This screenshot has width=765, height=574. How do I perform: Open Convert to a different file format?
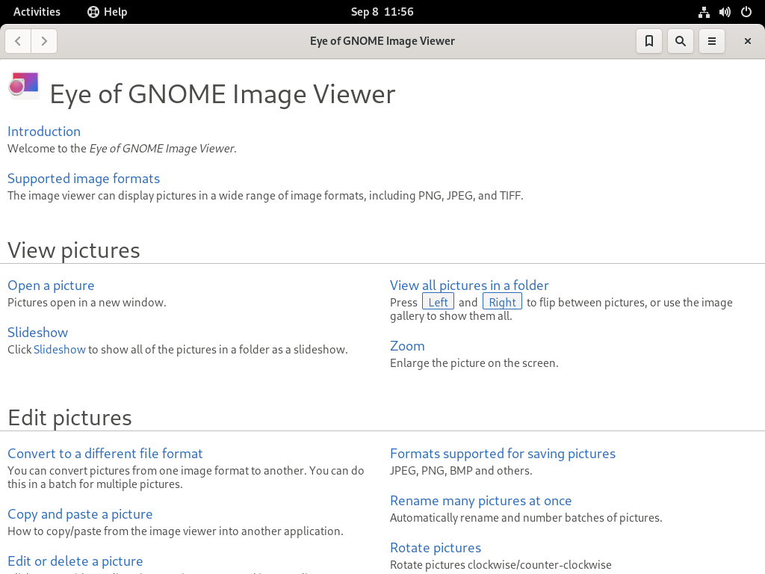[105, 454]
